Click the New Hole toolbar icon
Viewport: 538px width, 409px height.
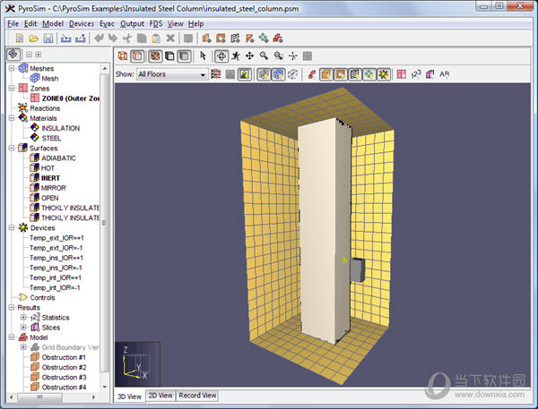(221, 38)
